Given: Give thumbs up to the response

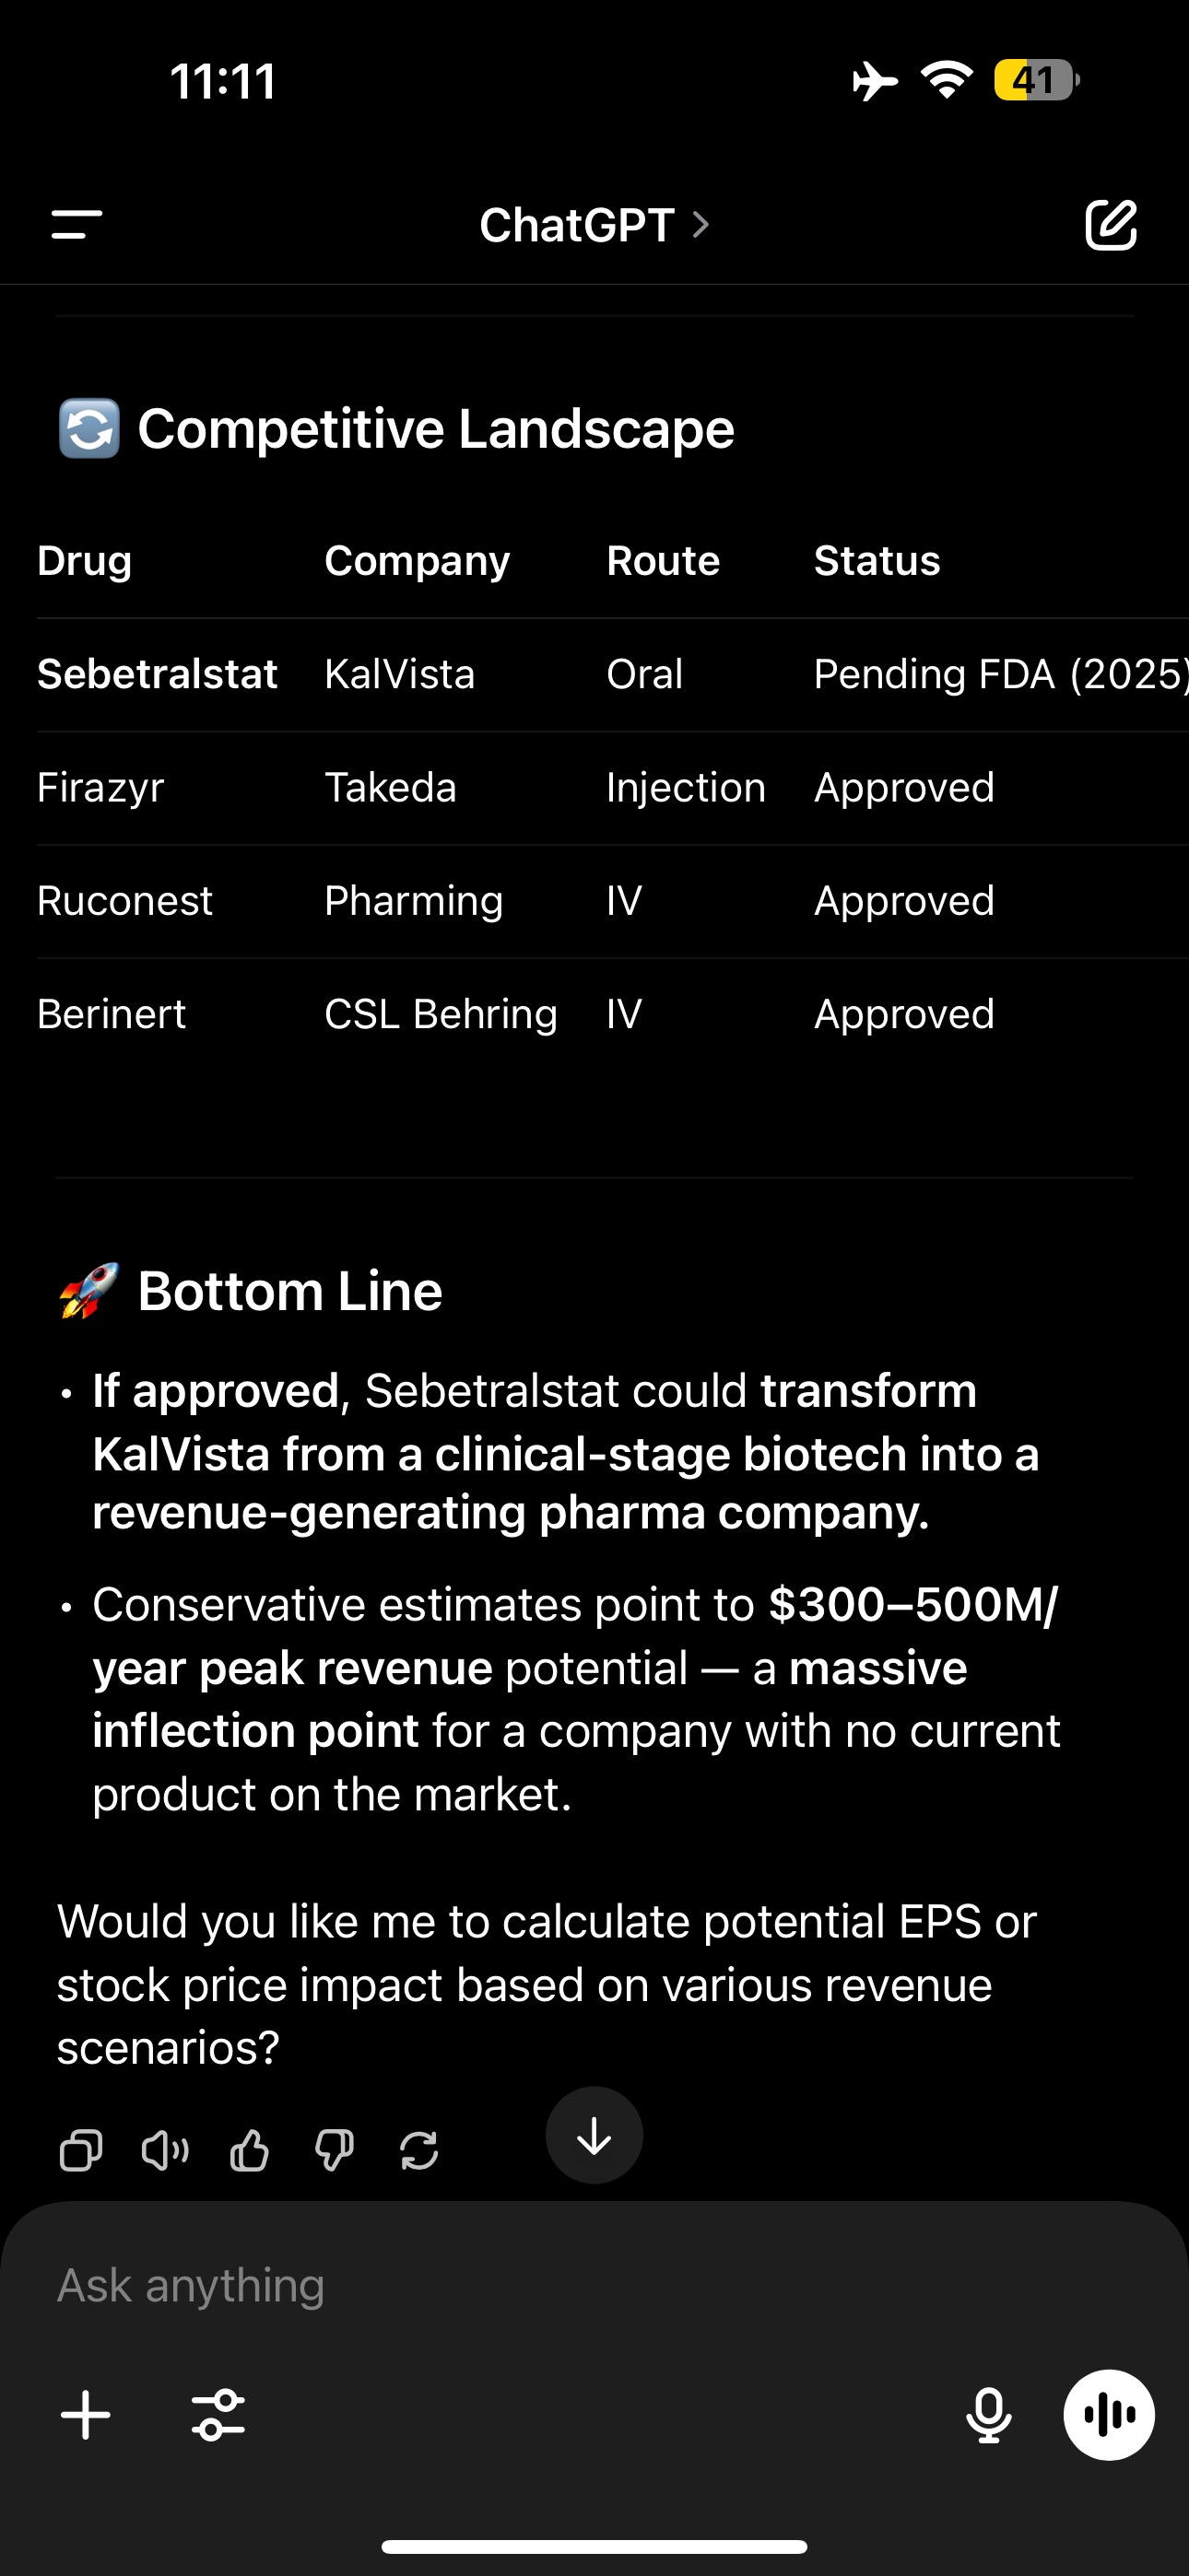Looking at the screenshot, I should 249,2150.
